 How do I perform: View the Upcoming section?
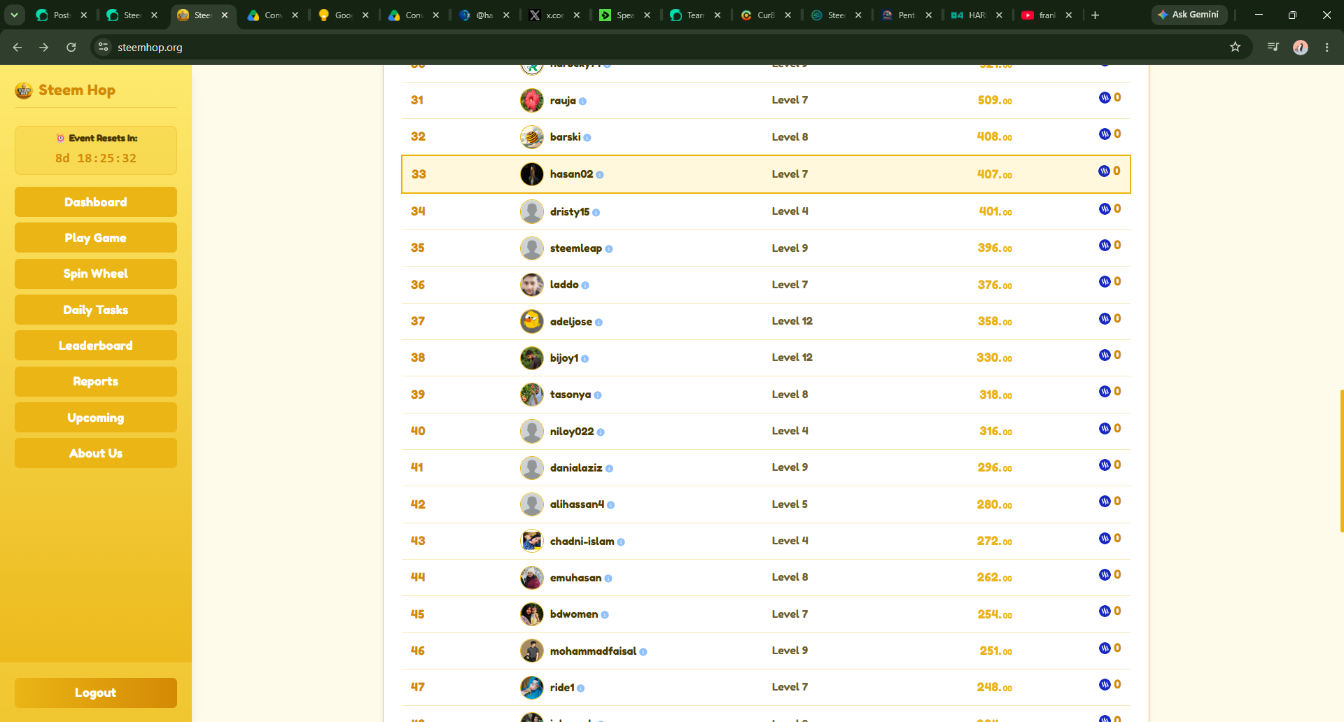[x=96, y=418]
